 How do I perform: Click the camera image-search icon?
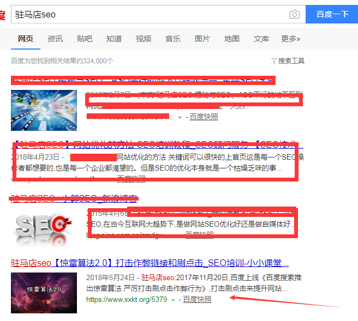point(295,14)
